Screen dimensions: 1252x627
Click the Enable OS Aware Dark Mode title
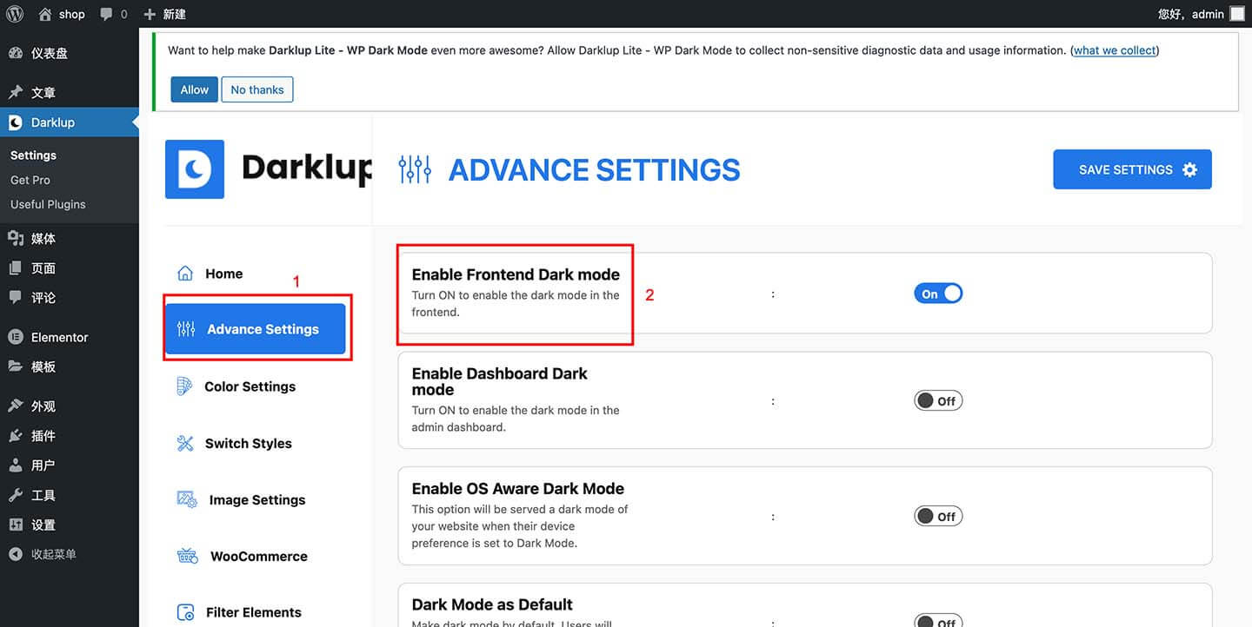point(518,489)
